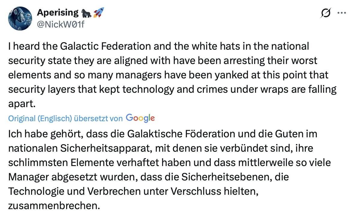Open Aperising's profile avatar picture
Viewport: 352px width, 219px height.
tap(20, 19)
